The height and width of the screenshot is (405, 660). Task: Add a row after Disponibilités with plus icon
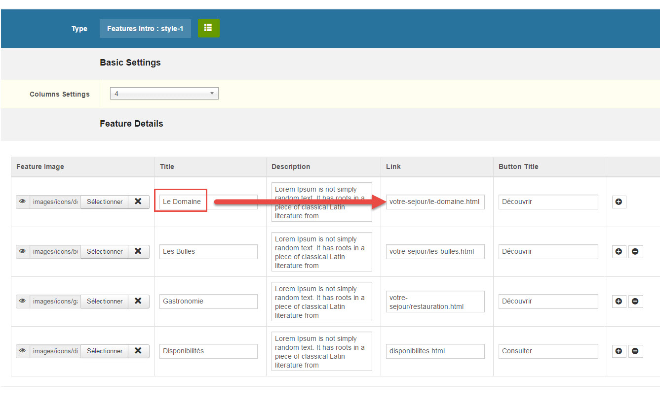[619, 351]
